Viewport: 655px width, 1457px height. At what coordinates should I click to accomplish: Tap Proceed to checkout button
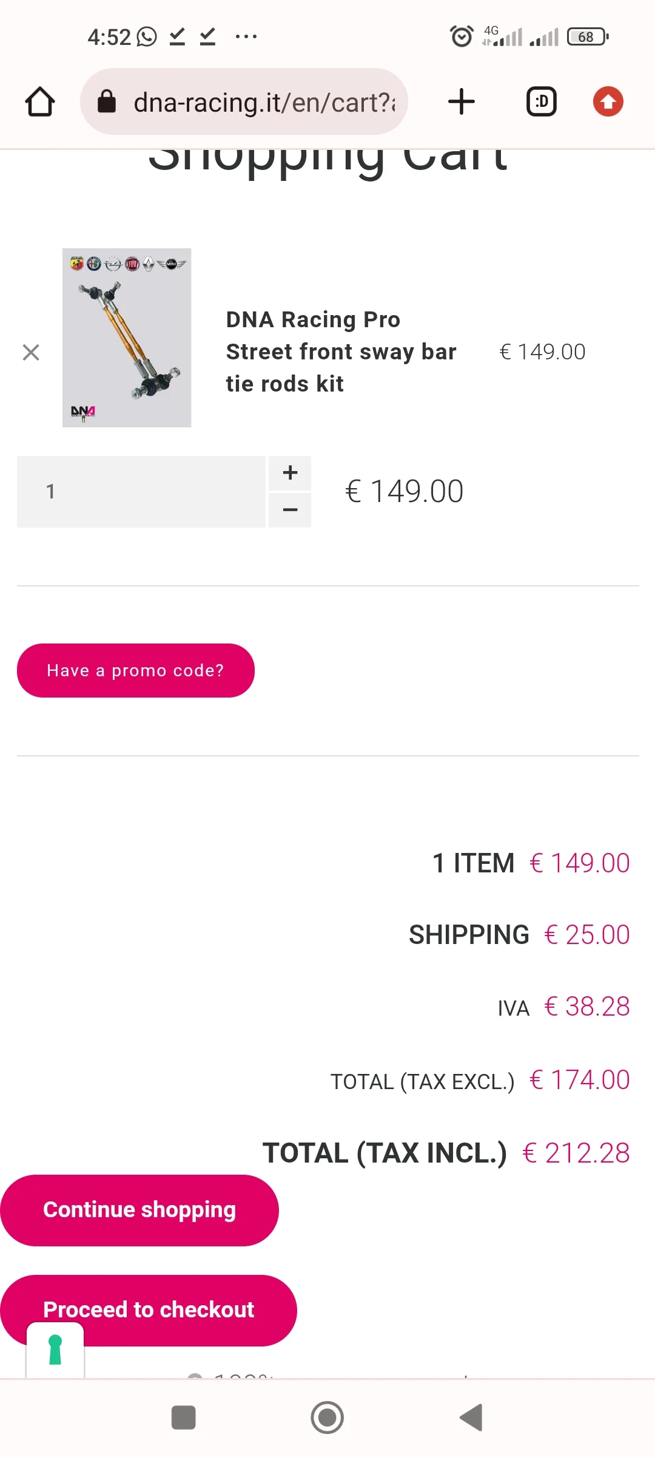coord(149,1309)
